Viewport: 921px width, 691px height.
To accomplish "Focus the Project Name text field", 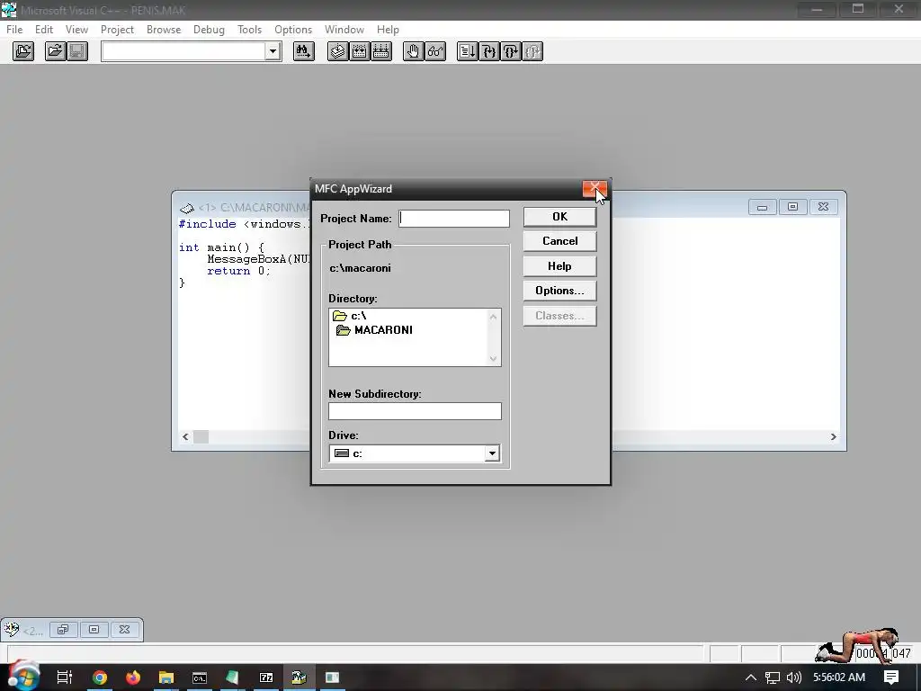I will pos(454,219).
